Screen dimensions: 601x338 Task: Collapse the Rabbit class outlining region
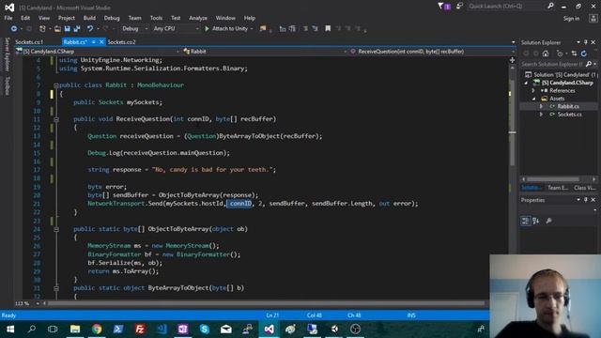[x=56, y=85]
